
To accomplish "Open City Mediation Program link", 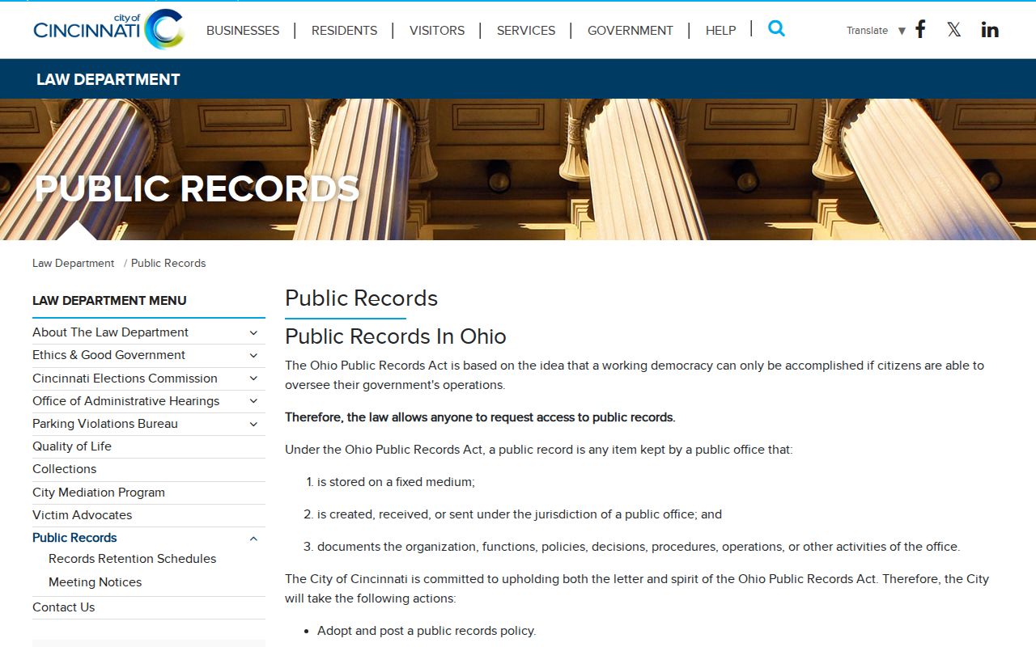I will pyautogui.click(x=99, y=493).
